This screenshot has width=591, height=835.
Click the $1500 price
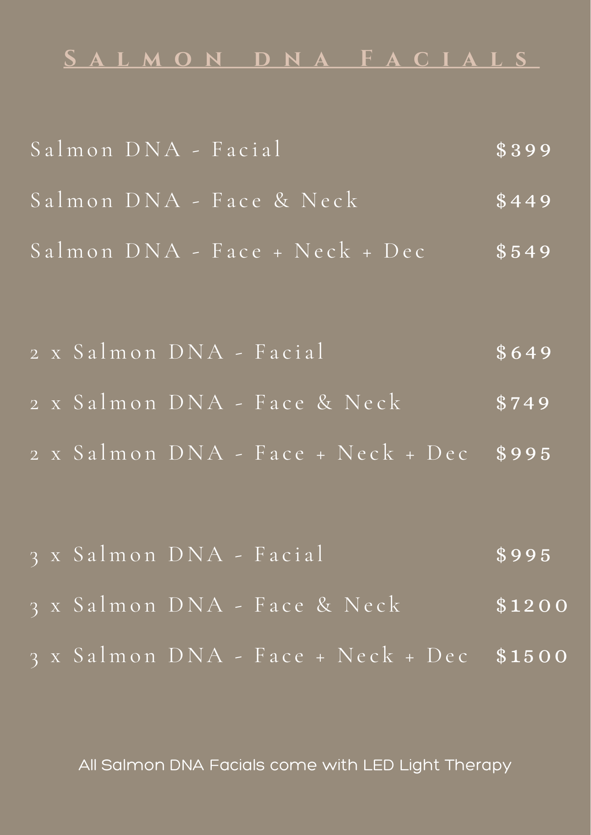pyautogui.click(x=532, y=656)
